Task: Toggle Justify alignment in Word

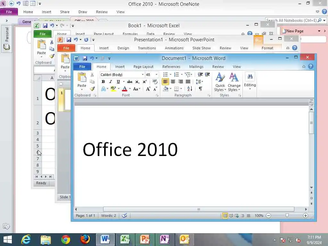Action: (x=188, y=82)
